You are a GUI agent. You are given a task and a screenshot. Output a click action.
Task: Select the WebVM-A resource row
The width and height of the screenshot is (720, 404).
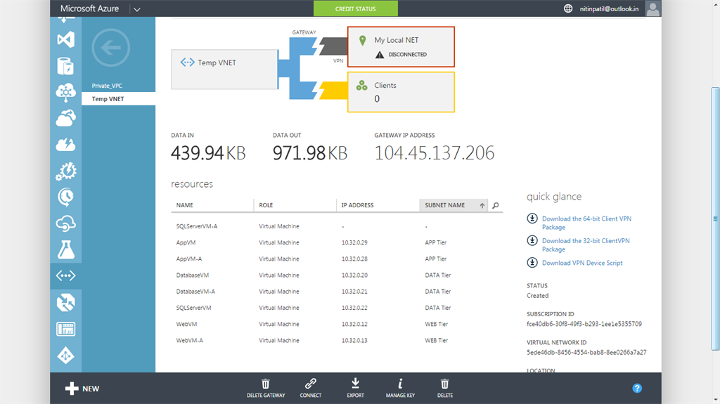click(x=337, y=340)
